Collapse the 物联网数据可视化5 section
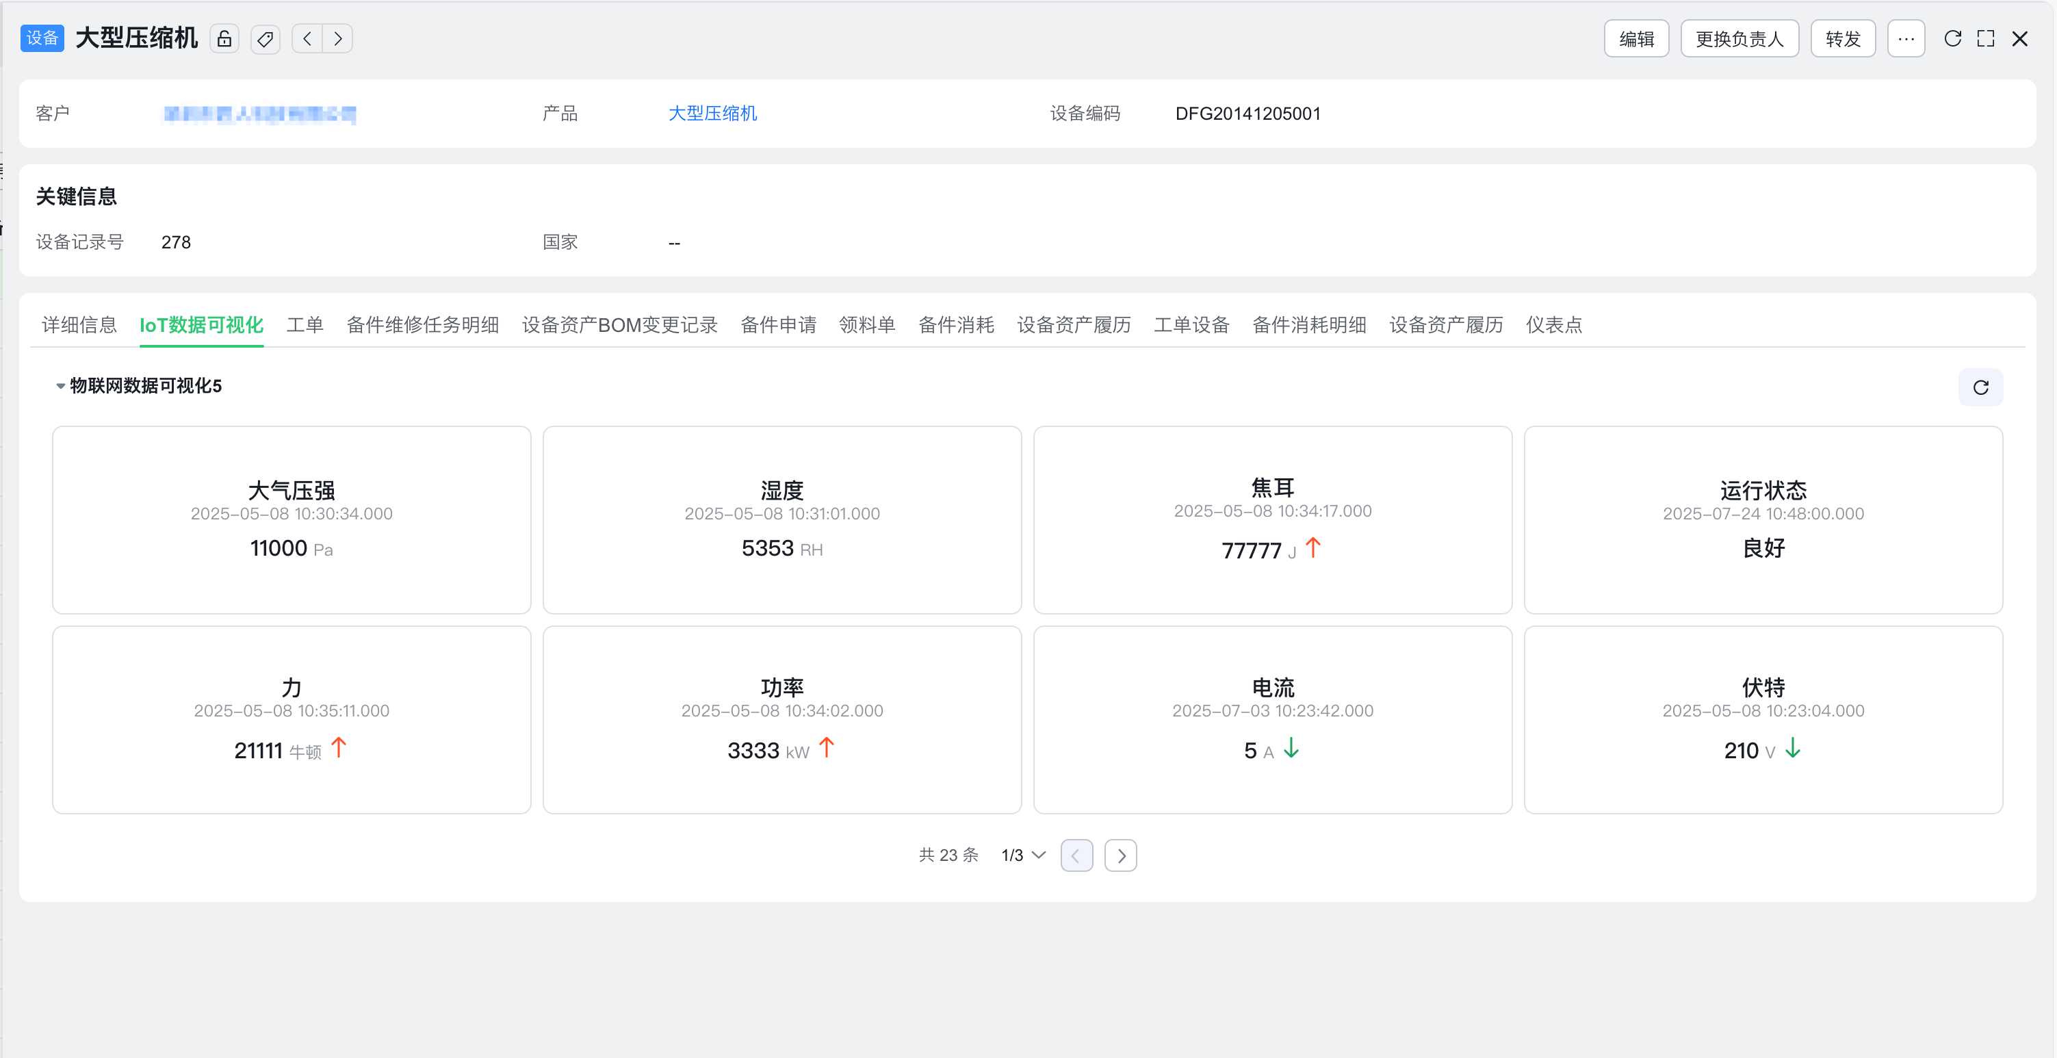Image resolution: width=2057 pixels, height=1058 pixels. point(61,386)
